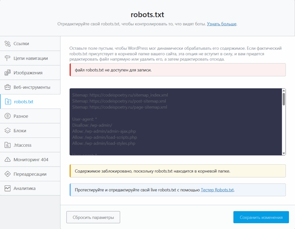Open the Узнать больше link
The height and width of the screenshot is (229, 295).
(x=222, y=24)
